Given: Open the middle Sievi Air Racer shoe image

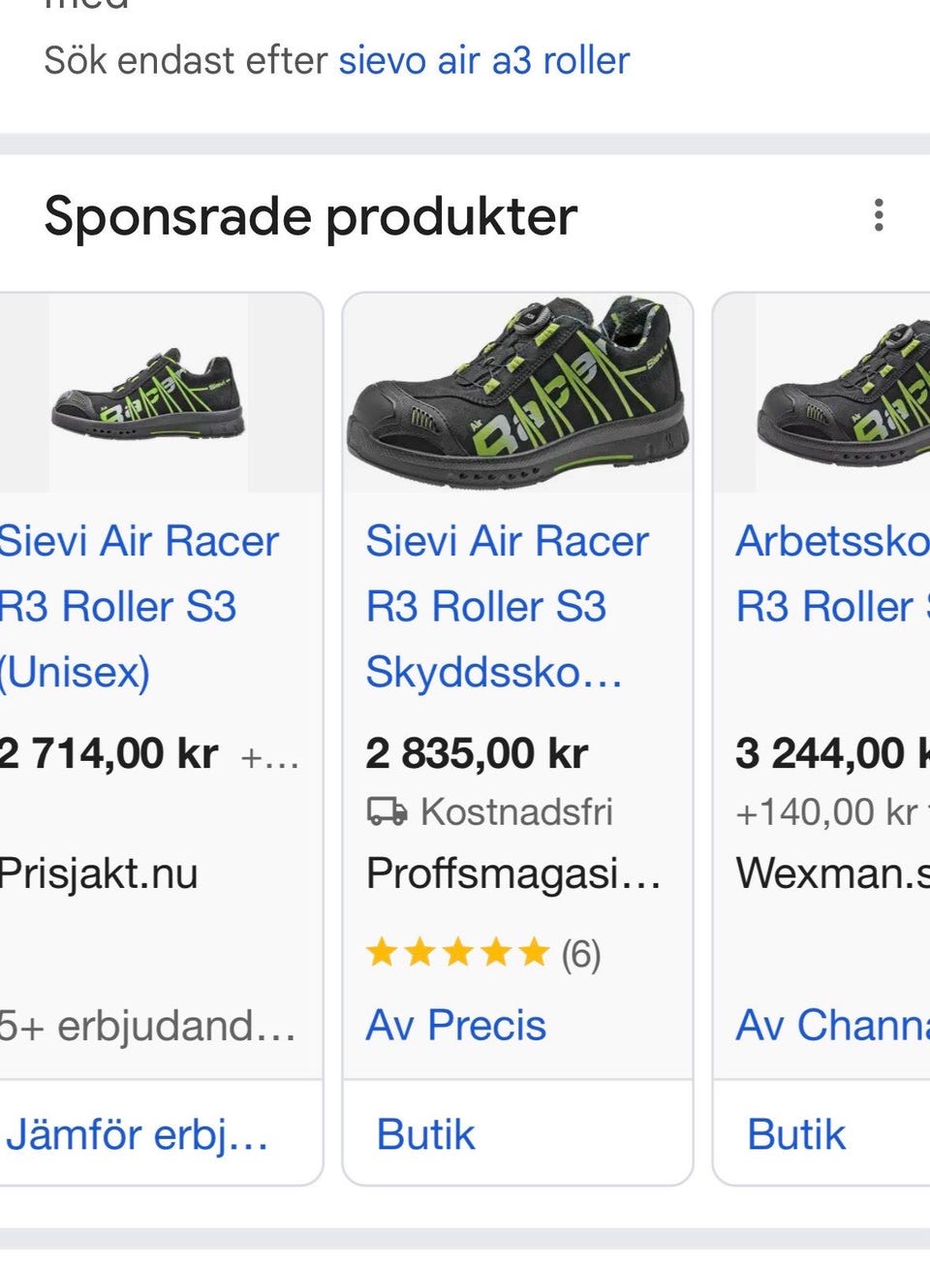Looking at the screenshot, I should pyautogui.click(x=518, y=393).
